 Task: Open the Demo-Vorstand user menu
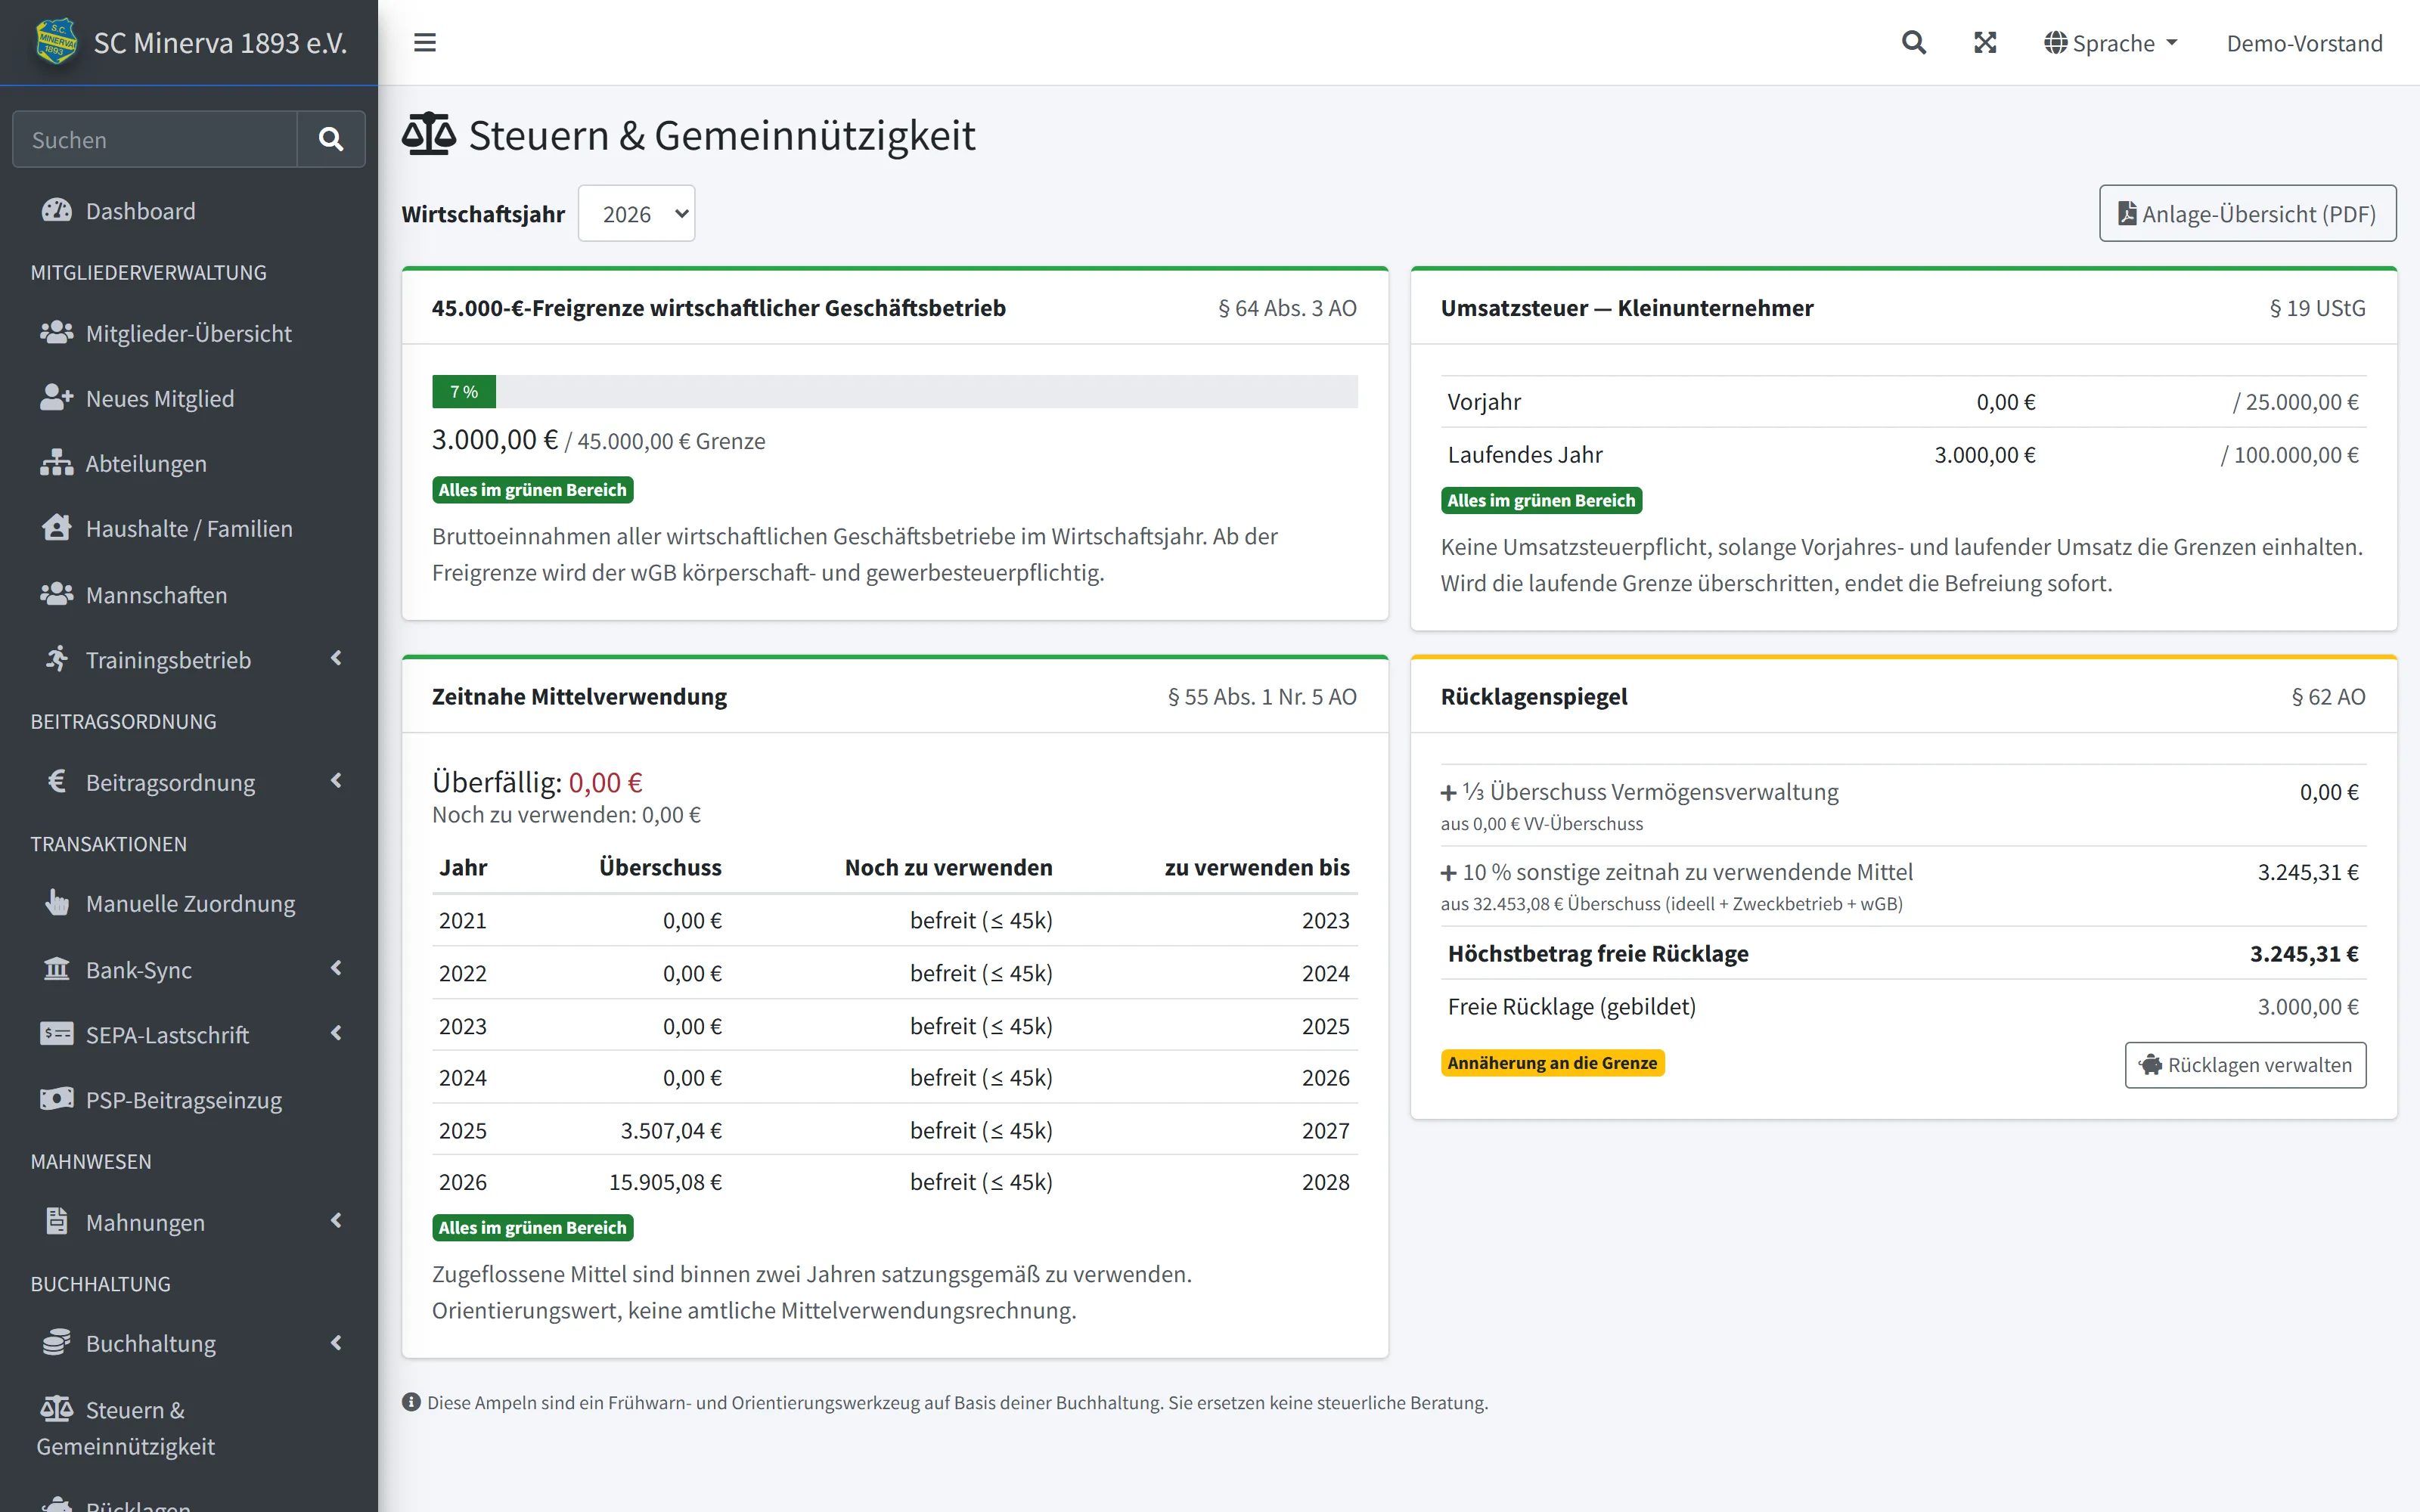[x=2304, y=43]
